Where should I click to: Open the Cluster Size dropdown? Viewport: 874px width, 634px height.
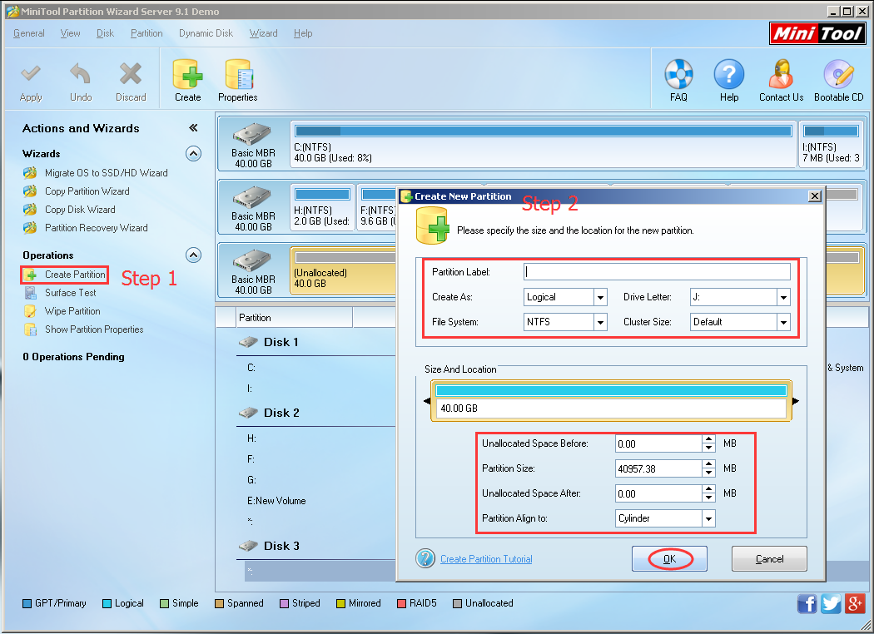784,322
